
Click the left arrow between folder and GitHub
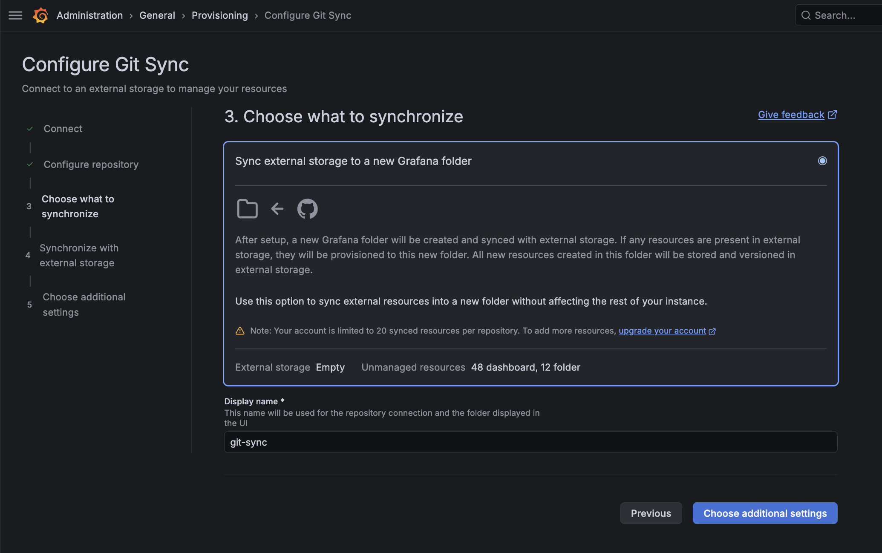click(277, 209)
